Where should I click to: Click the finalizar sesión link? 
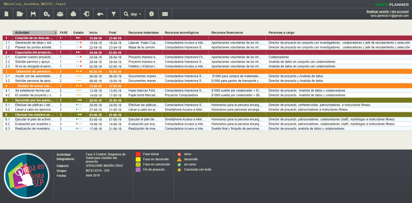(377, 12)
